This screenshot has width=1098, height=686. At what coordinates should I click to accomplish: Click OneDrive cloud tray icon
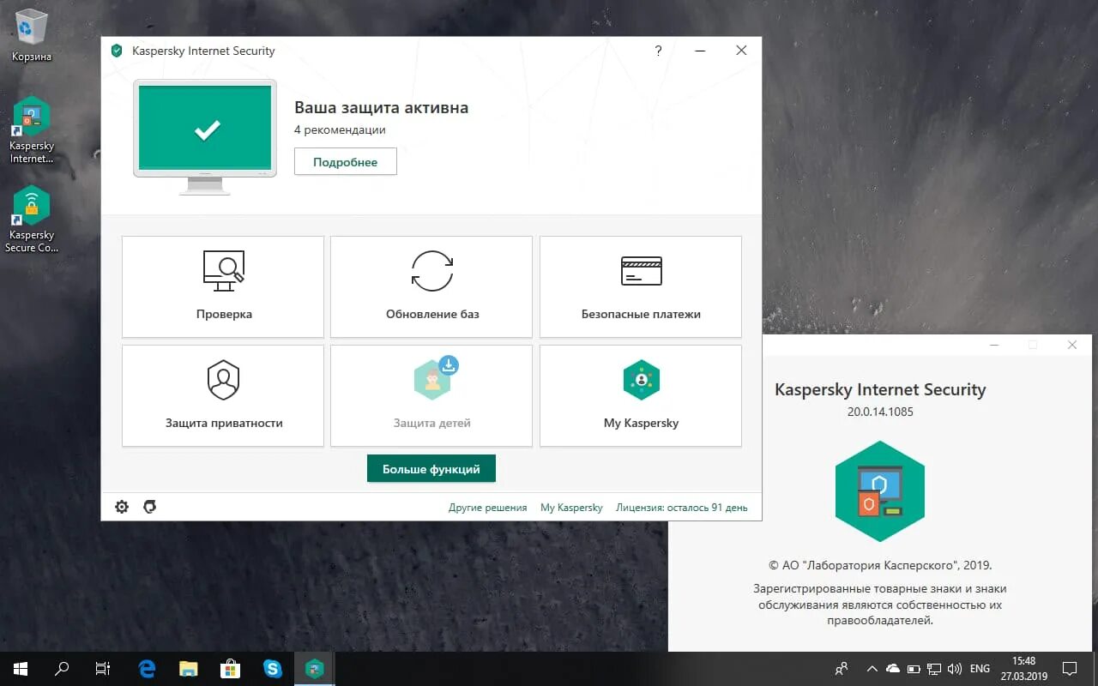[893, 668]
